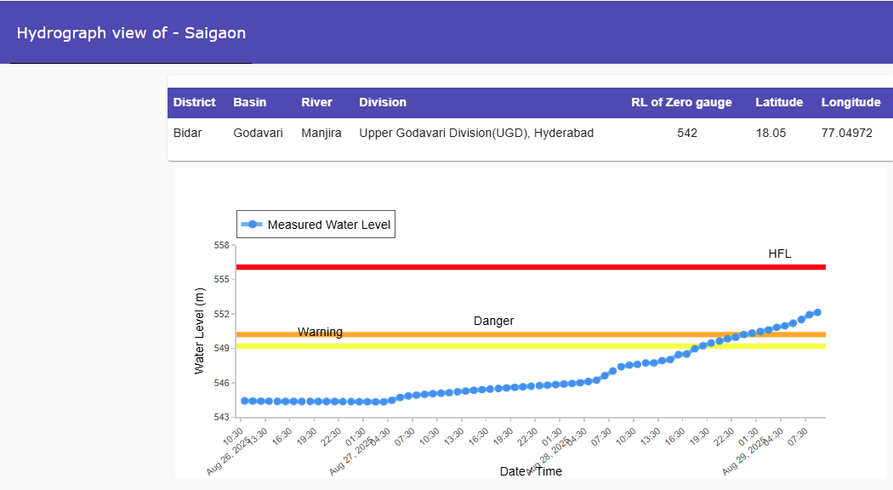Click the Danger text label
893x490 pixels.
[x=494, y=321]
